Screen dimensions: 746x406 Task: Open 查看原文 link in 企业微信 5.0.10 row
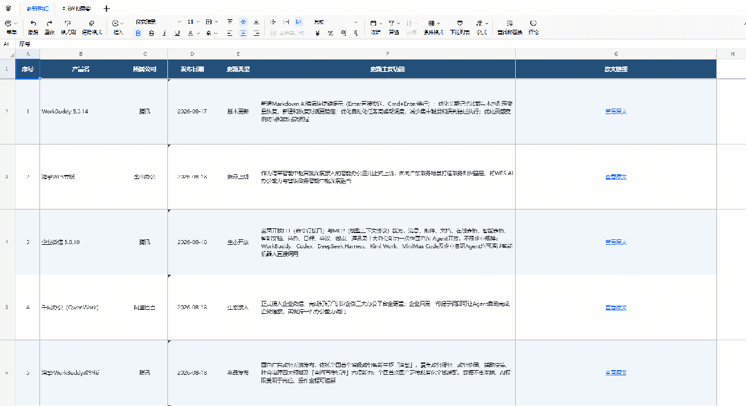tap(615, 242)
